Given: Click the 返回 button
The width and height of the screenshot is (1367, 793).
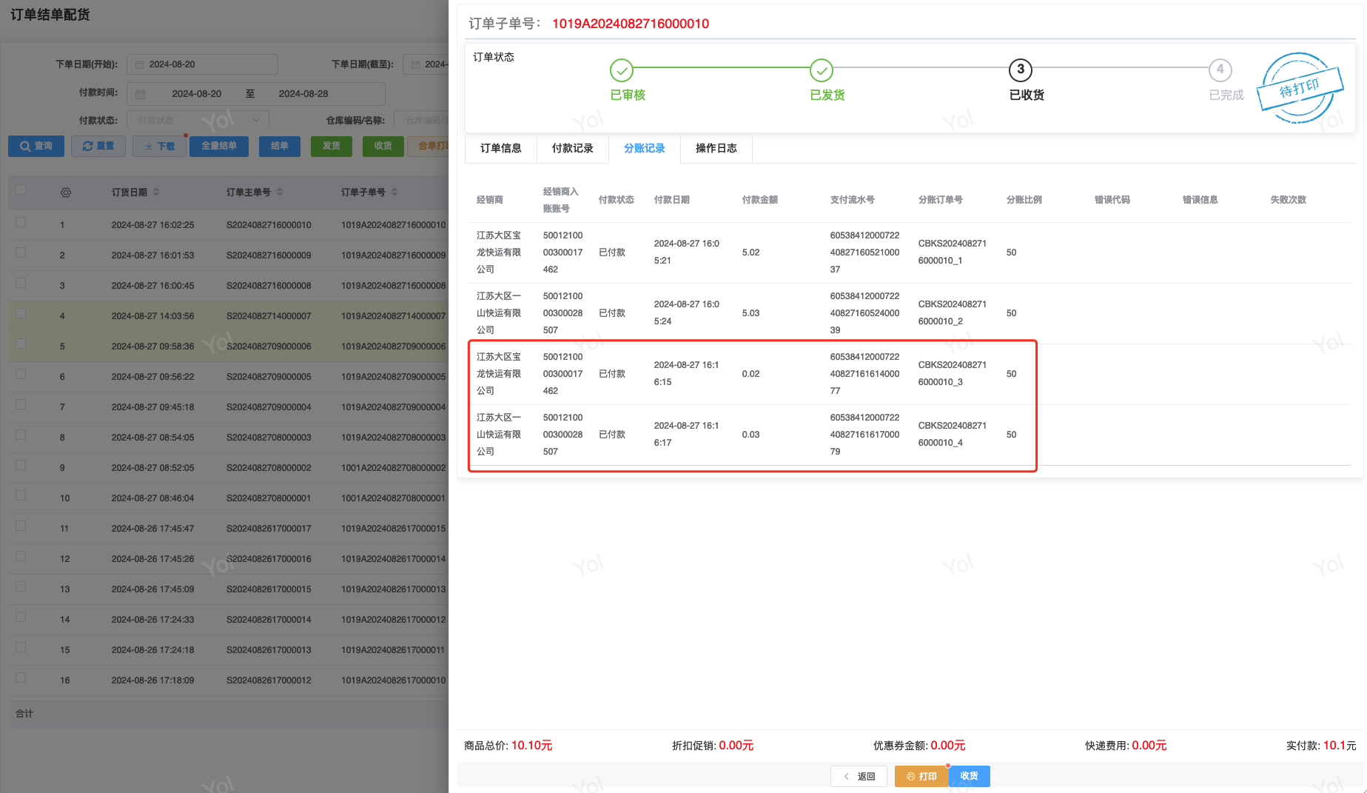Looking at the screenshot, I should tap(859, 776).
